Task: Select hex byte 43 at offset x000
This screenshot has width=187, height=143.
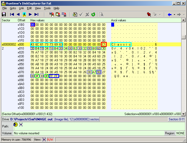Action: pyautogui.click(x=32, y=45)
